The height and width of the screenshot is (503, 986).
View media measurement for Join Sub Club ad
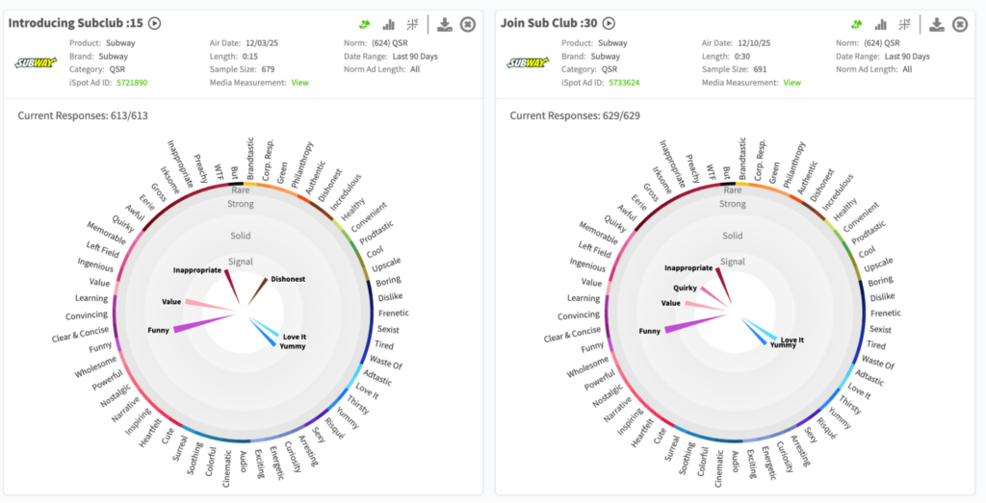point(791,83)
